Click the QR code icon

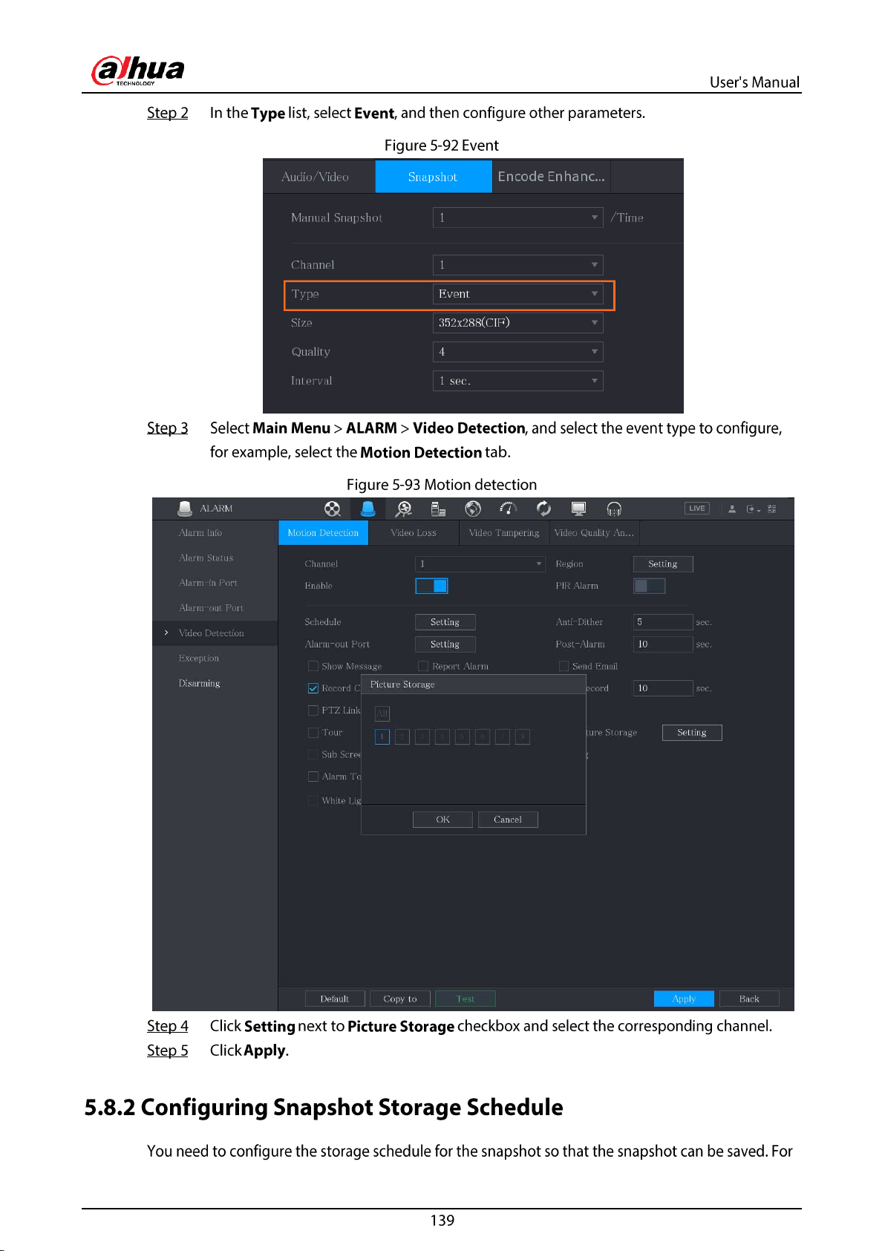tap(772, 509)
